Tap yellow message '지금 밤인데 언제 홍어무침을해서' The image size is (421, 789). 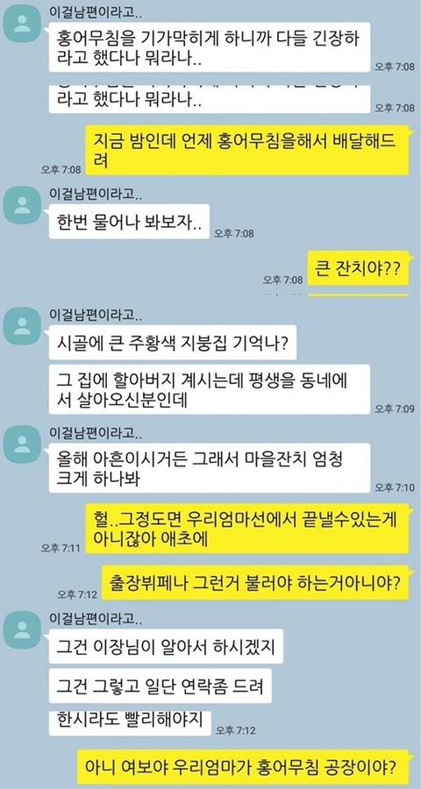[246, 149]
